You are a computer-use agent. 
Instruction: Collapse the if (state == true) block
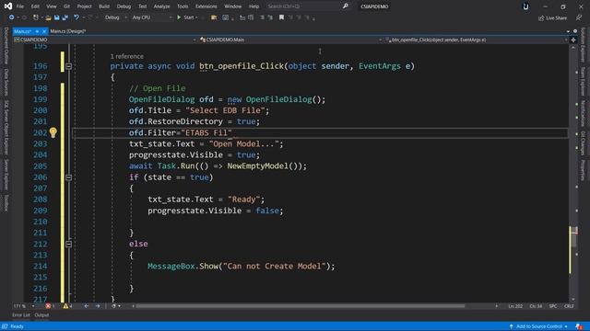(69, 177)
